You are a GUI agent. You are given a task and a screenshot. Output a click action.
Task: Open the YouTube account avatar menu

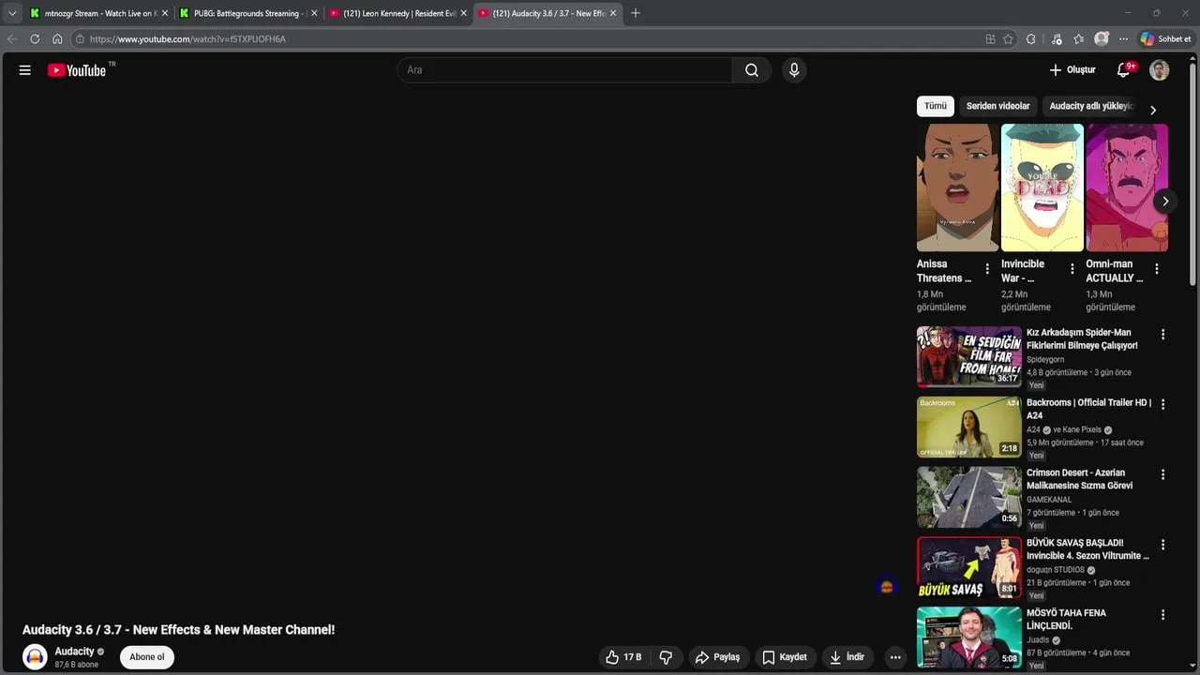click(x=1160, y=70)
